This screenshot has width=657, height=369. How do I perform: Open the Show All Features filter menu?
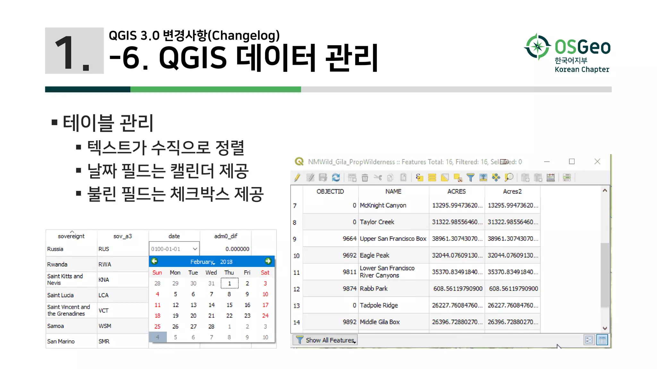(325, 340)
